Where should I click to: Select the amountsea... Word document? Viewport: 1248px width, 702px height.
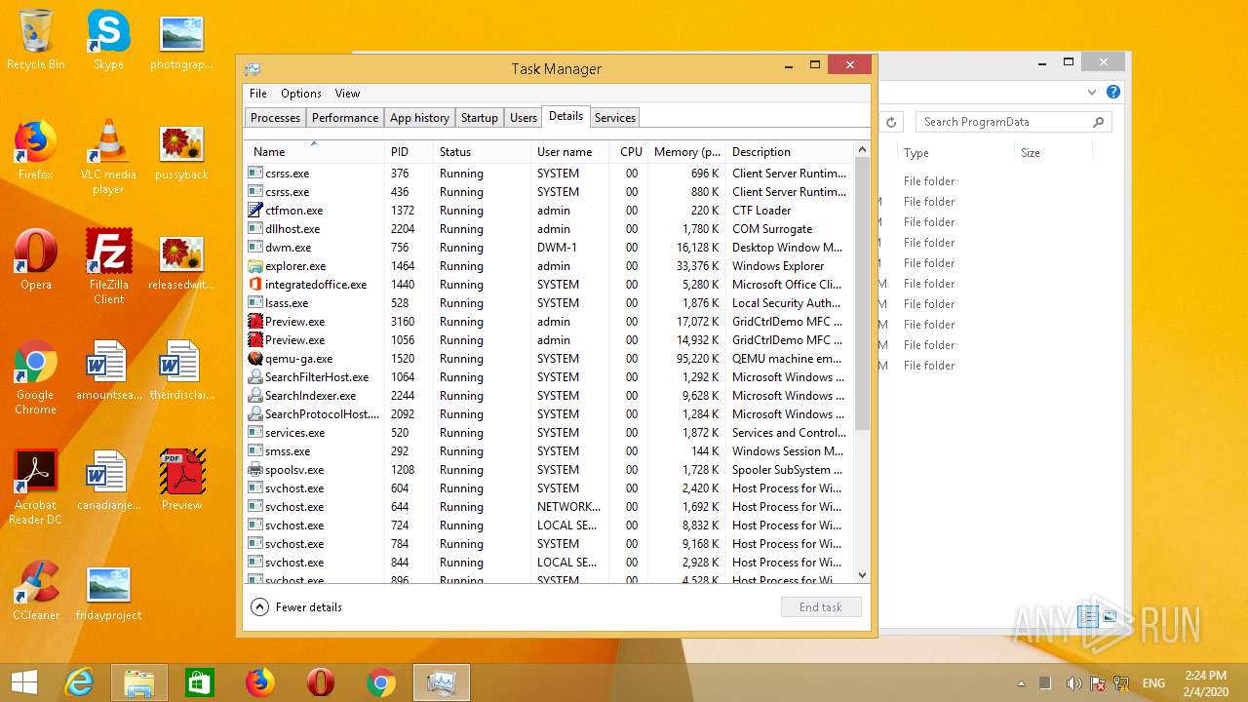coord(108,370)
